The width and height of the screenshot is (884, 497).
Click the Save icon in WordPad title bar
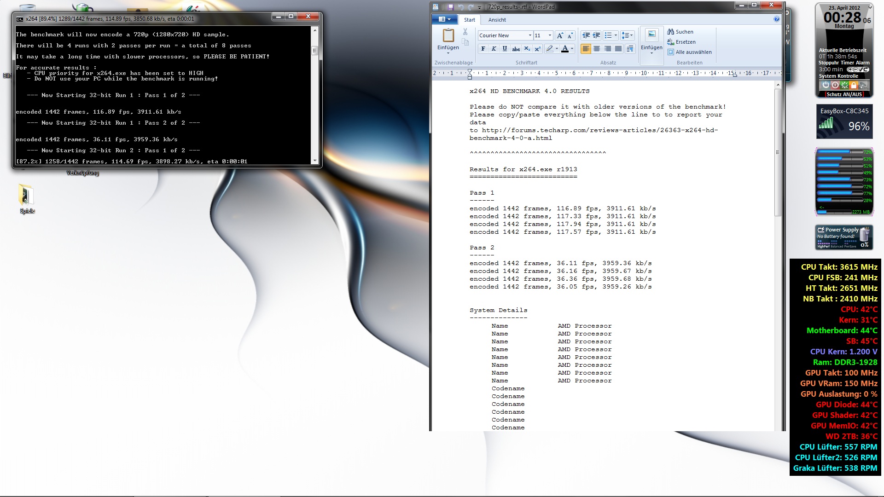pos(450,7)
